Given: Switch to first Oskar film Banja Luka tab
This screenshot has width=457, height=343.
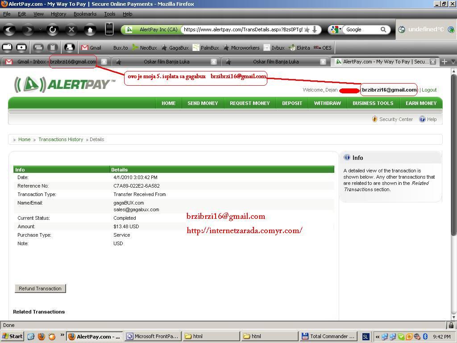Looking at the screenshot, I should (x=166, y=62).
